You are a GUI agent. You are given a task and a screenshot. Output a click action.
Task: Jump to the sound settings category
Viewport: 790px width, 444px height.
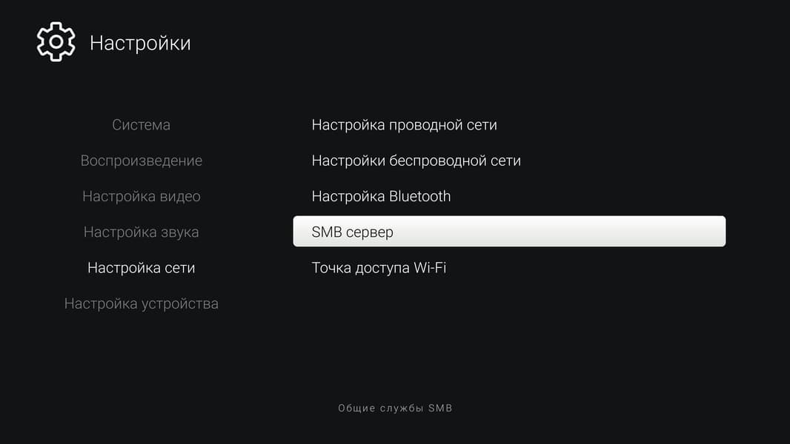click(141, 232)
